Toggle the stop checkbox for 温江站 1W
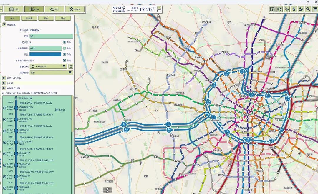Screen dimensions: 318x194 click(x=4, y=154)
